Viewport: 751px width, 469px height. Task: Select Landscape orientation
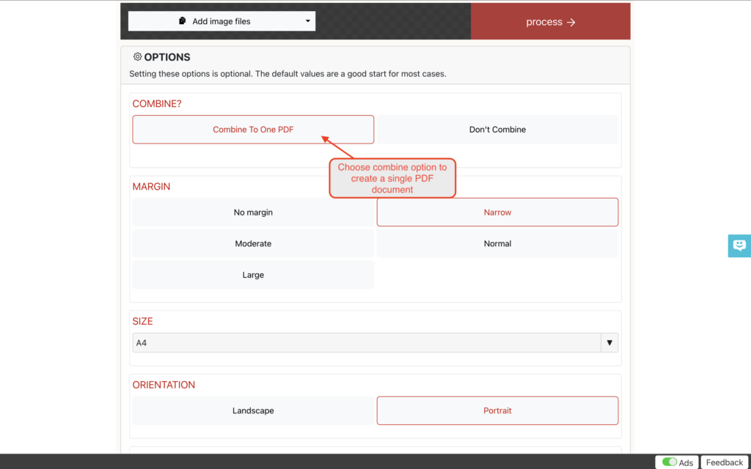coord(253,410)
